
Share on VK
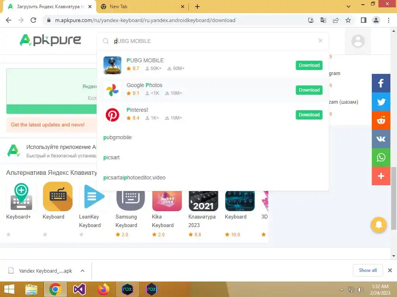[381, 139]
